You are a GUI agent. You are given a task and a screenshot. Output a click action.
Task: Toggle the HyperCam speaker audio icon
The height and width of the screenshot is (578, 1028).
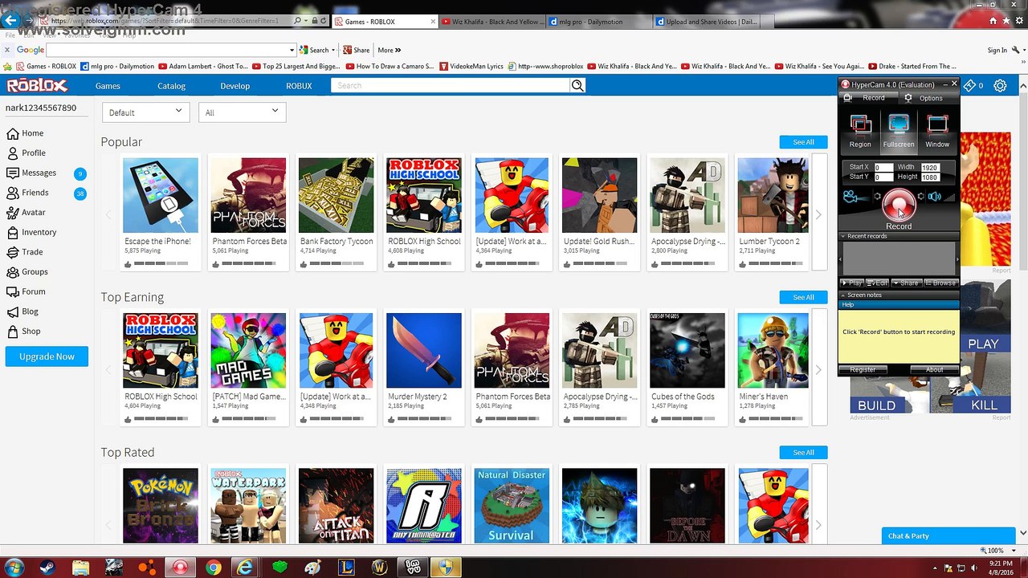[935, 197]
